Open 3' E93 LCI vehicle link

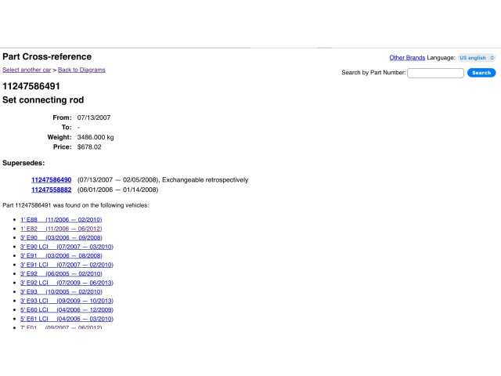coord(67,301)
